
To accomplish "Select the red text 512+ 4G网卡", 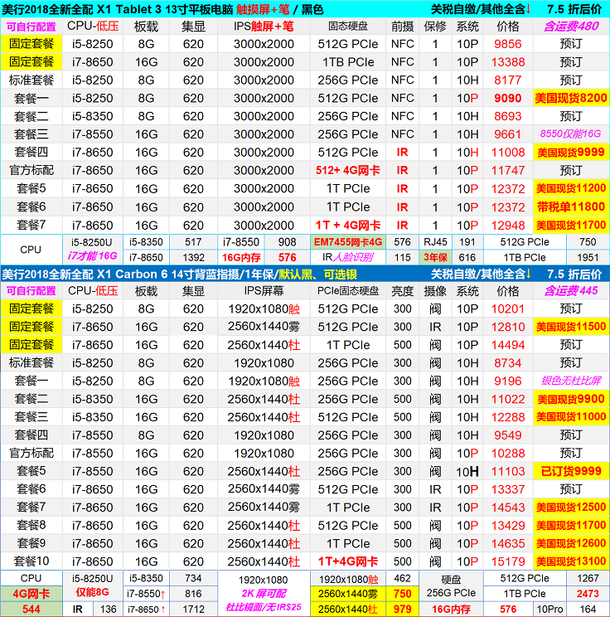I will coord(347,170).
